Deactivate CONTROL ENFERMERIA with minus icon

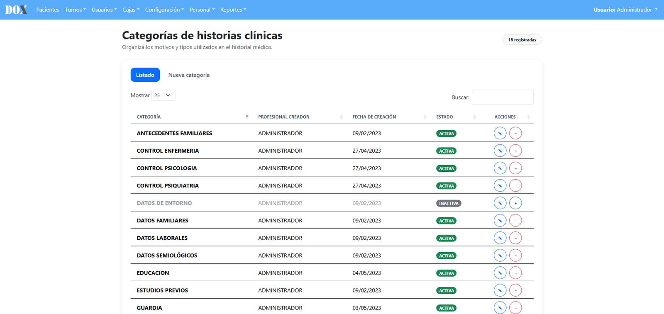pyautogui.click(x=515, y=151)
